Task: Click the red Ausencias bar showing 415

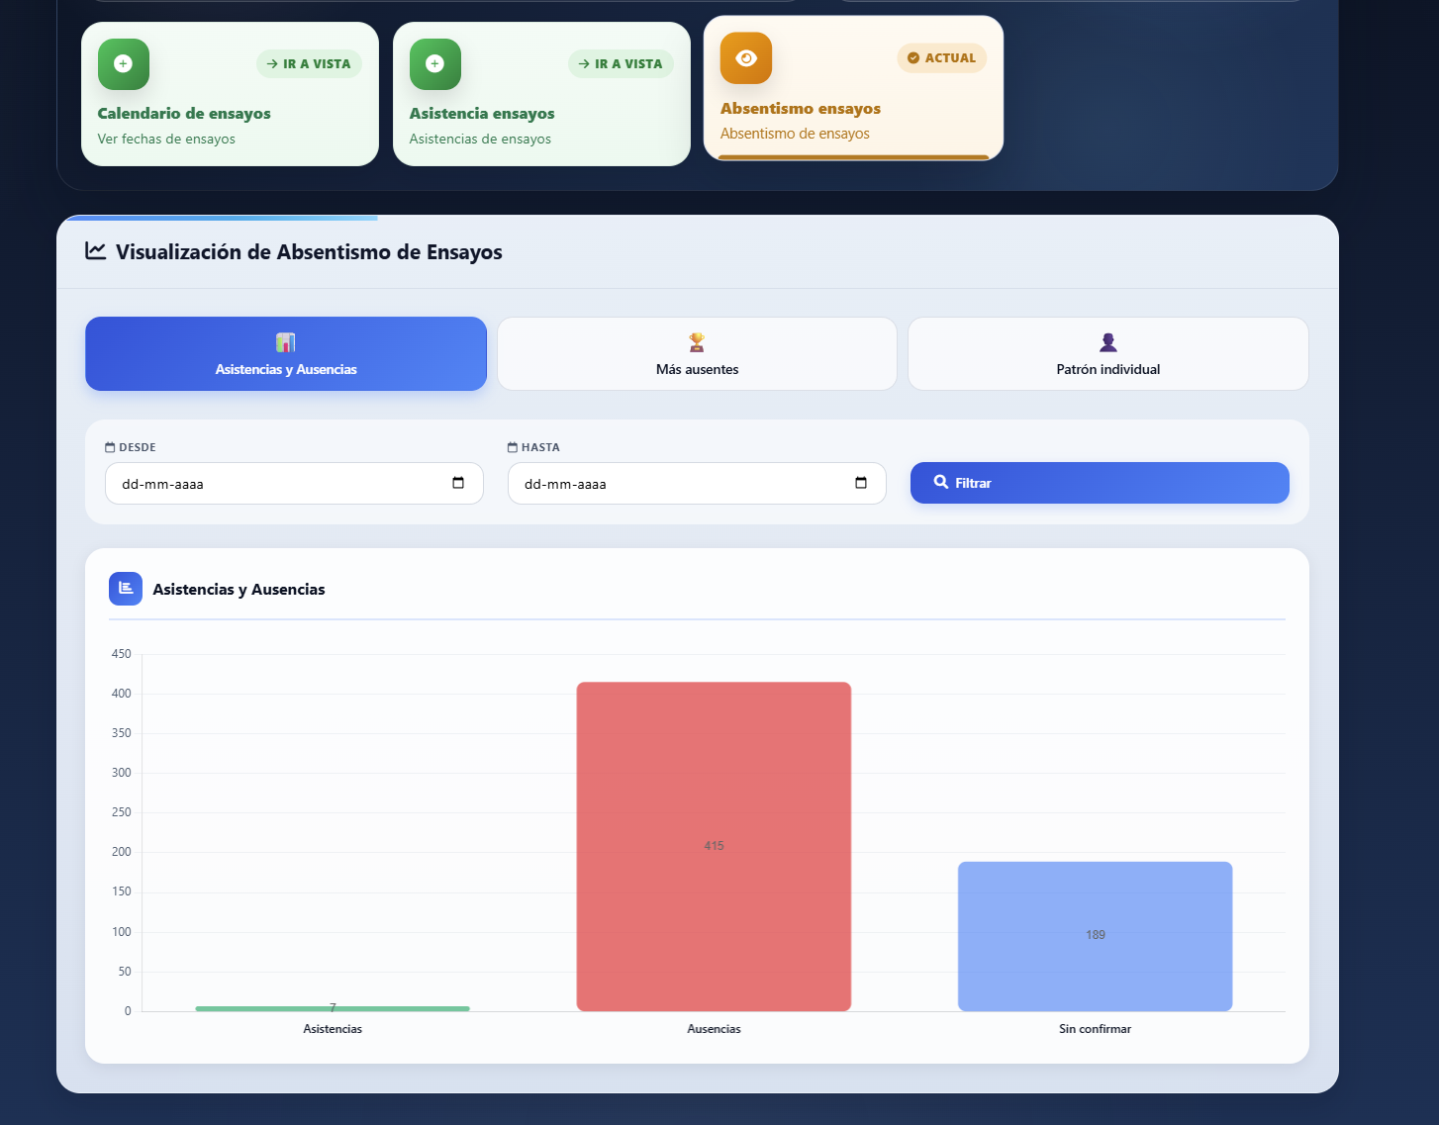Action: (x=714, y=846)
